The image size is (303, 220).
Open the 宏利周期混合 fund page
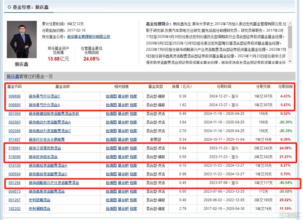[40, 209]
